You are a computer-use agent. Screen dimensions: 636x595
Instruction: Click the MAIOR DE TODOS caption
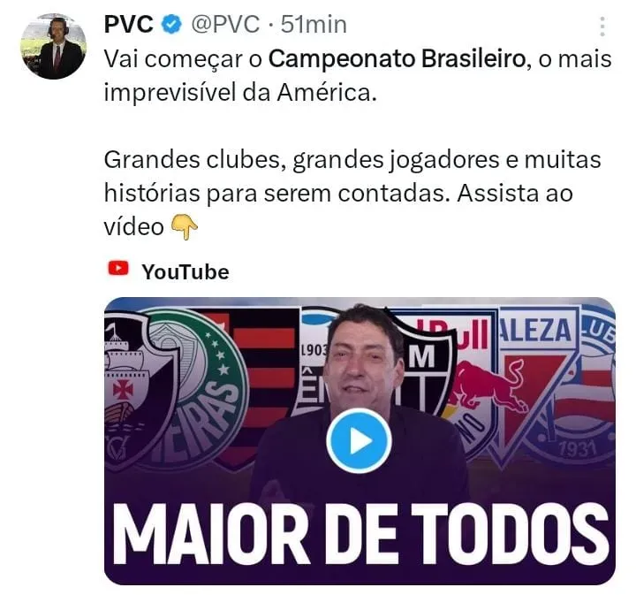point(360,532)
